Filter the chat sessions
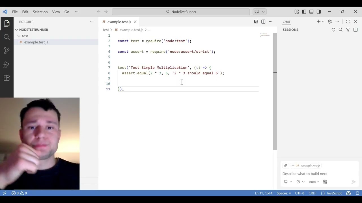This screenshot has height=203, width=362. tap(348, 30)
